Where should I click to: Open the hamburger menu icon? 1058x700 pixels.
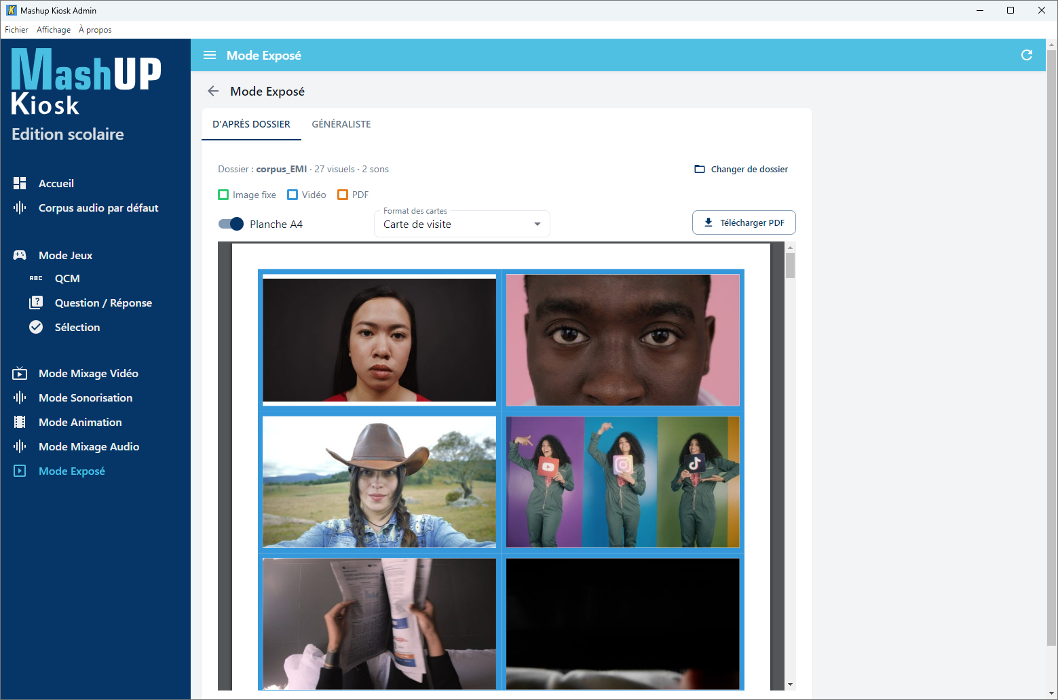tap(210, 56)
